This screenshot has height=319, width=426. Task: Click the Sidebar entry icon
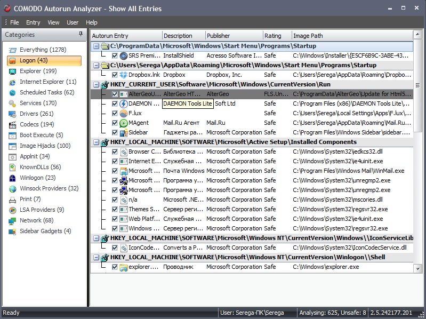(x=124, y=133)
